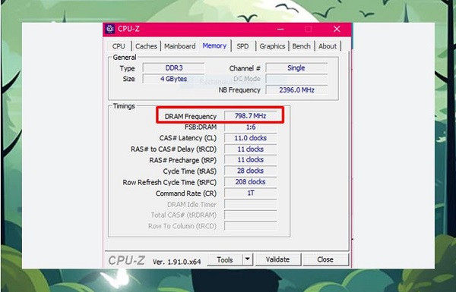
Task: Click the tRP value field beside RAS# Precharge
Action: pyautogui.click(x=250, y=159)
